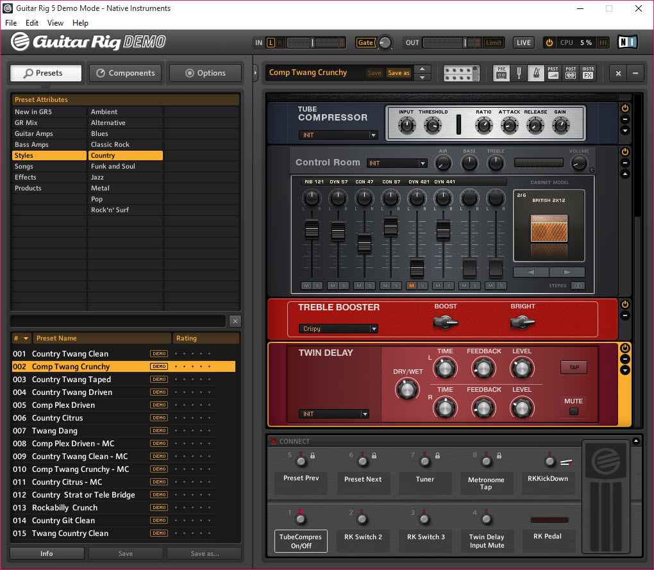This screenshot has height=570, width=654.
Task: Click the preset search input field
Action: 118,321
